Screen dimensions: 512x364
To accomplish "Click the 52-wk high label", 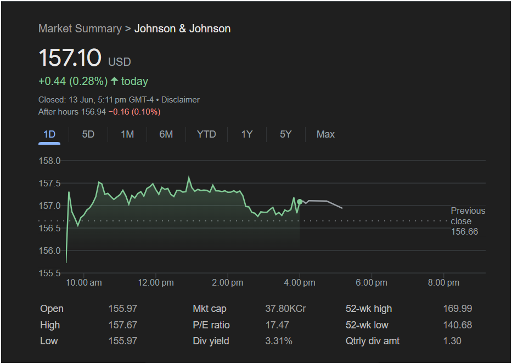I will (x=369, y=309).
